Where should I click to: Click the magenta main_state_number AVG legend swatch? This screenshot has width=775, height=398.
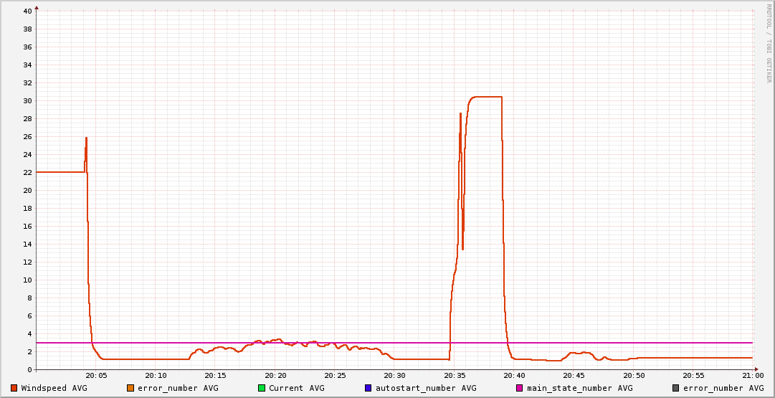tap(520, 388)
